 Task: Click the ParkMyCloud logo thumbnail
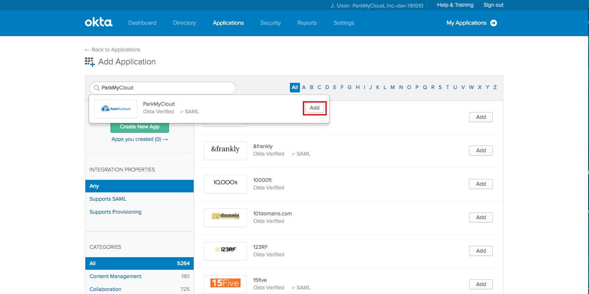[115, 109]
